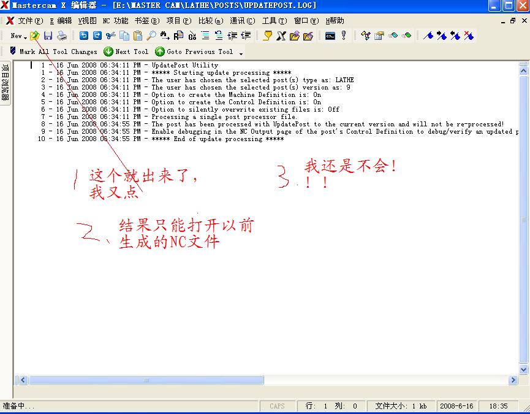Image resolution: width=530 pixels, height=414 pixels.
Task: Click the Redo blue arrow icon
Action: coord(97,36)
